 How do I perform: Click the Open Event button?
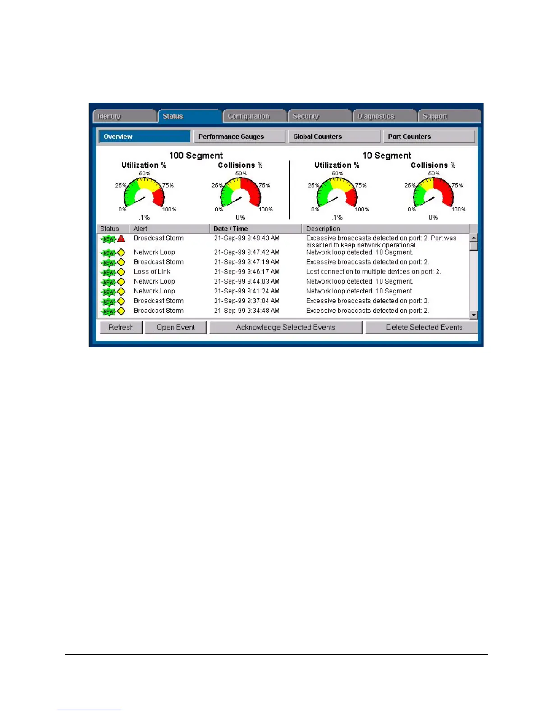[x=175, y=327]
